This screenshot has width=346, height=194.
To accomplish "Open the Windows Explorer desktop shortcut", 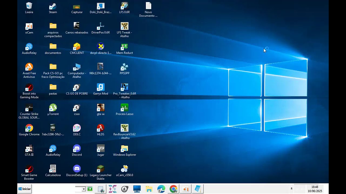I will (x=124, y=151).
